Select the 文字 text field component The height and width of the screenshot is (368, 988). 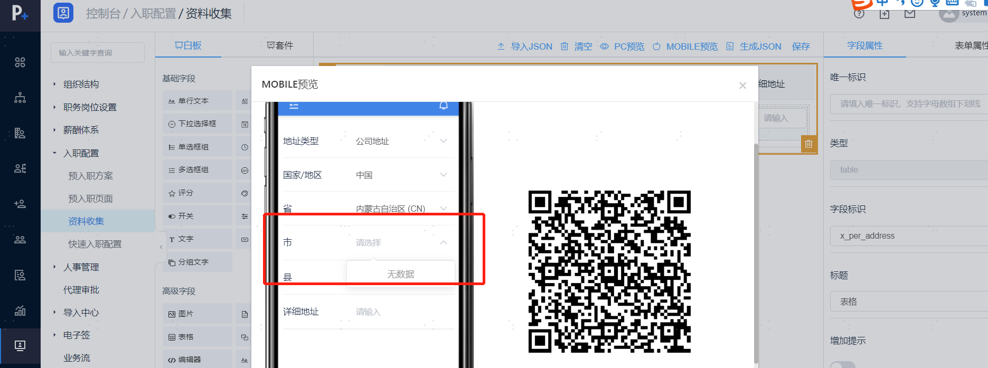pos(197,239)
